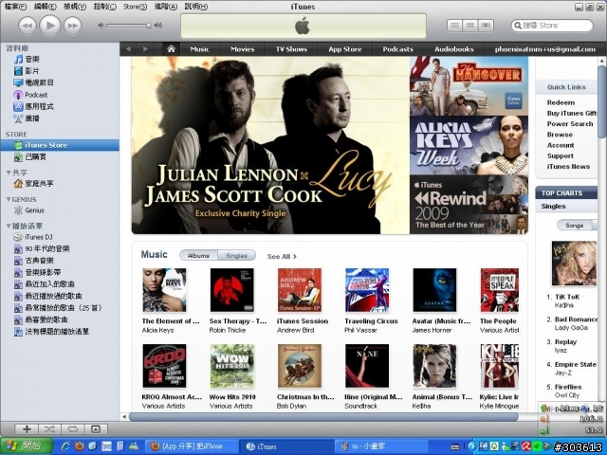Collapse the GENIUS sidebar section
This screenshot has width=607, height=455.
click(x=9, y=199)
